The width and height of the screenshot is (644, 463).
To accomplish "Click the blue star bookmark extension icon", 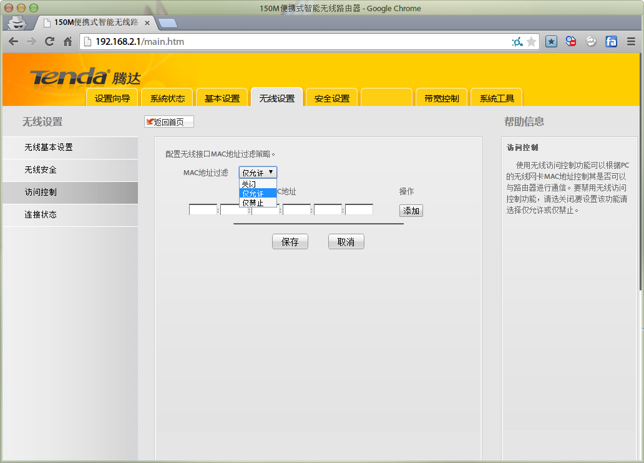I will point(551,41).
